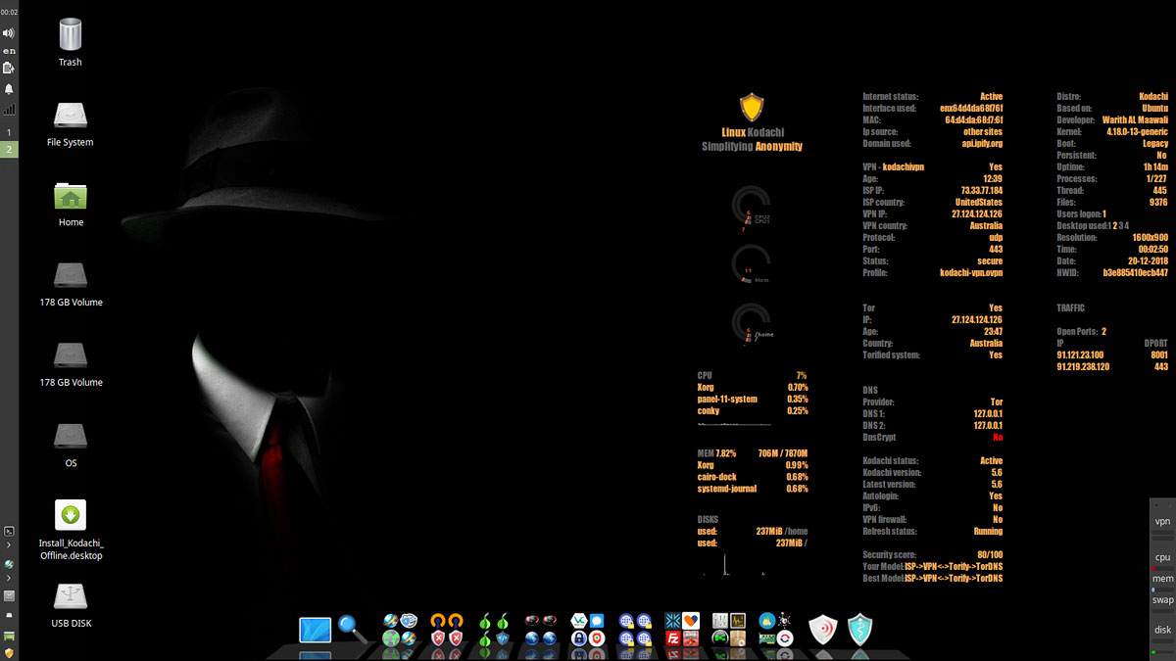Click the mem monitor in right panel
The height and width of the screenshot is (661, 1176).
[1162, 579]
